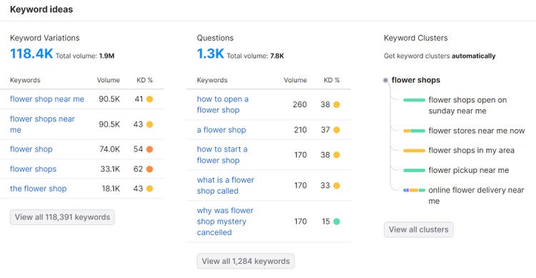This screenshot has height=278, width=536.
Task: Click the View all 1,284 keywords button
Action: (245, 262)
